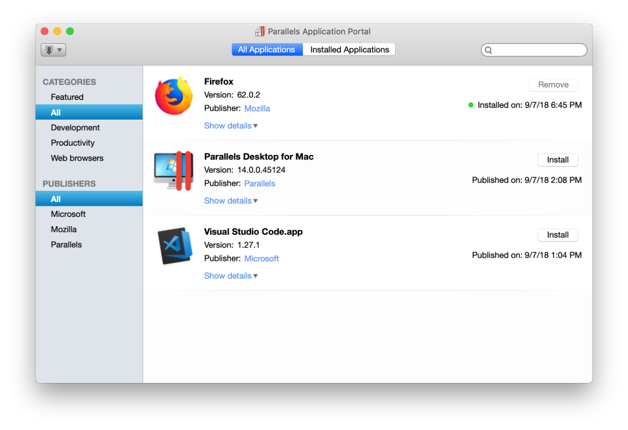The width and height of the screenshot is (628, 430).
Task: Open the dropdown arrow on the download button
Action: point(59,50)
